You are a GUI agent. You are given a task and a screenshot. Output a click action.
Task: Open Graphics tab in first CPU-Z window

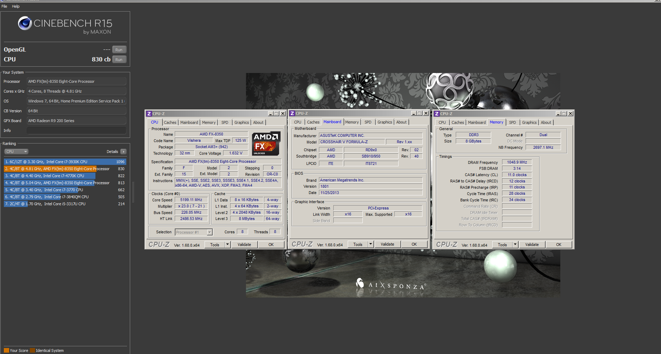tap(242, 122)
